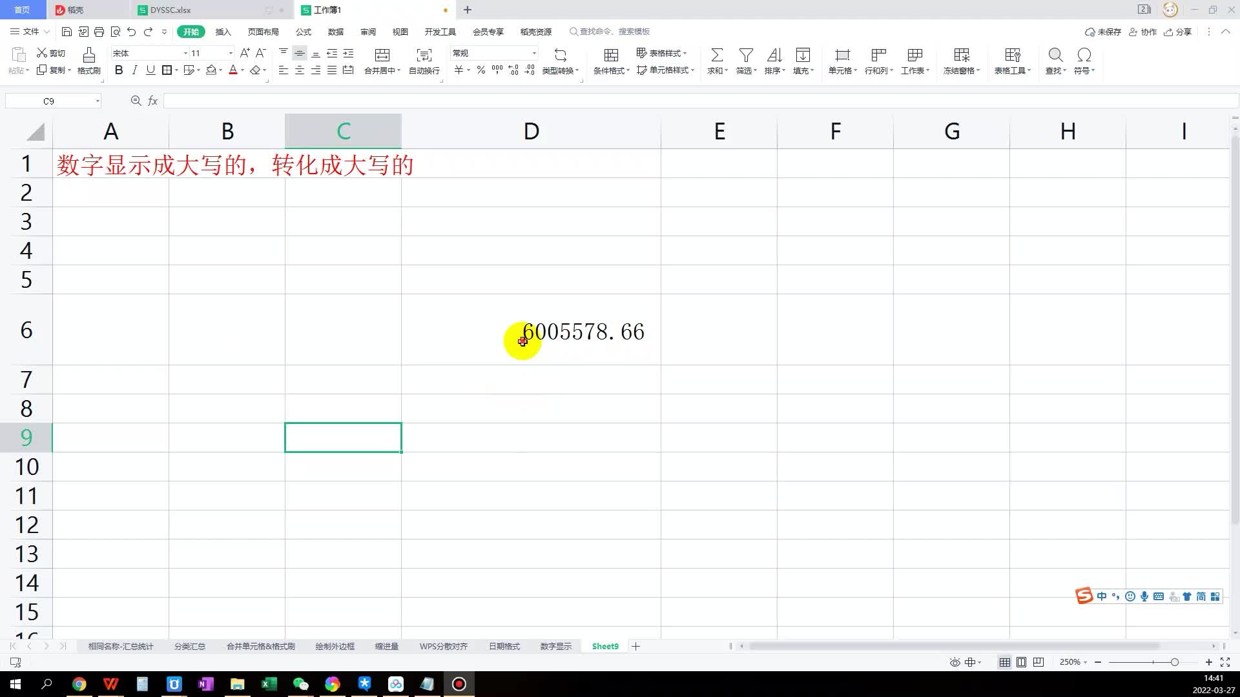Select cell D6 containing 6005578.66
This screenshot has height=697, width=1240.
(x=531, y=330)
